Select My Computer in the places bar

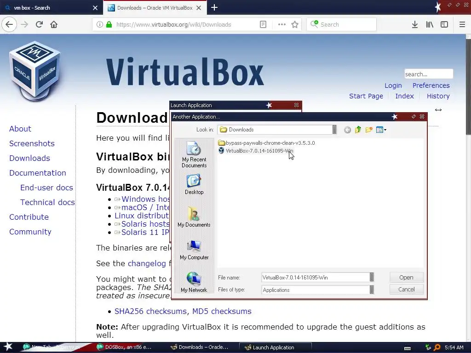194,250
